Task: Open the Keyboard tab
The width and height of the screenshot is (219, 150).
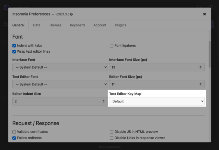Action: click(x=78, y=25)
